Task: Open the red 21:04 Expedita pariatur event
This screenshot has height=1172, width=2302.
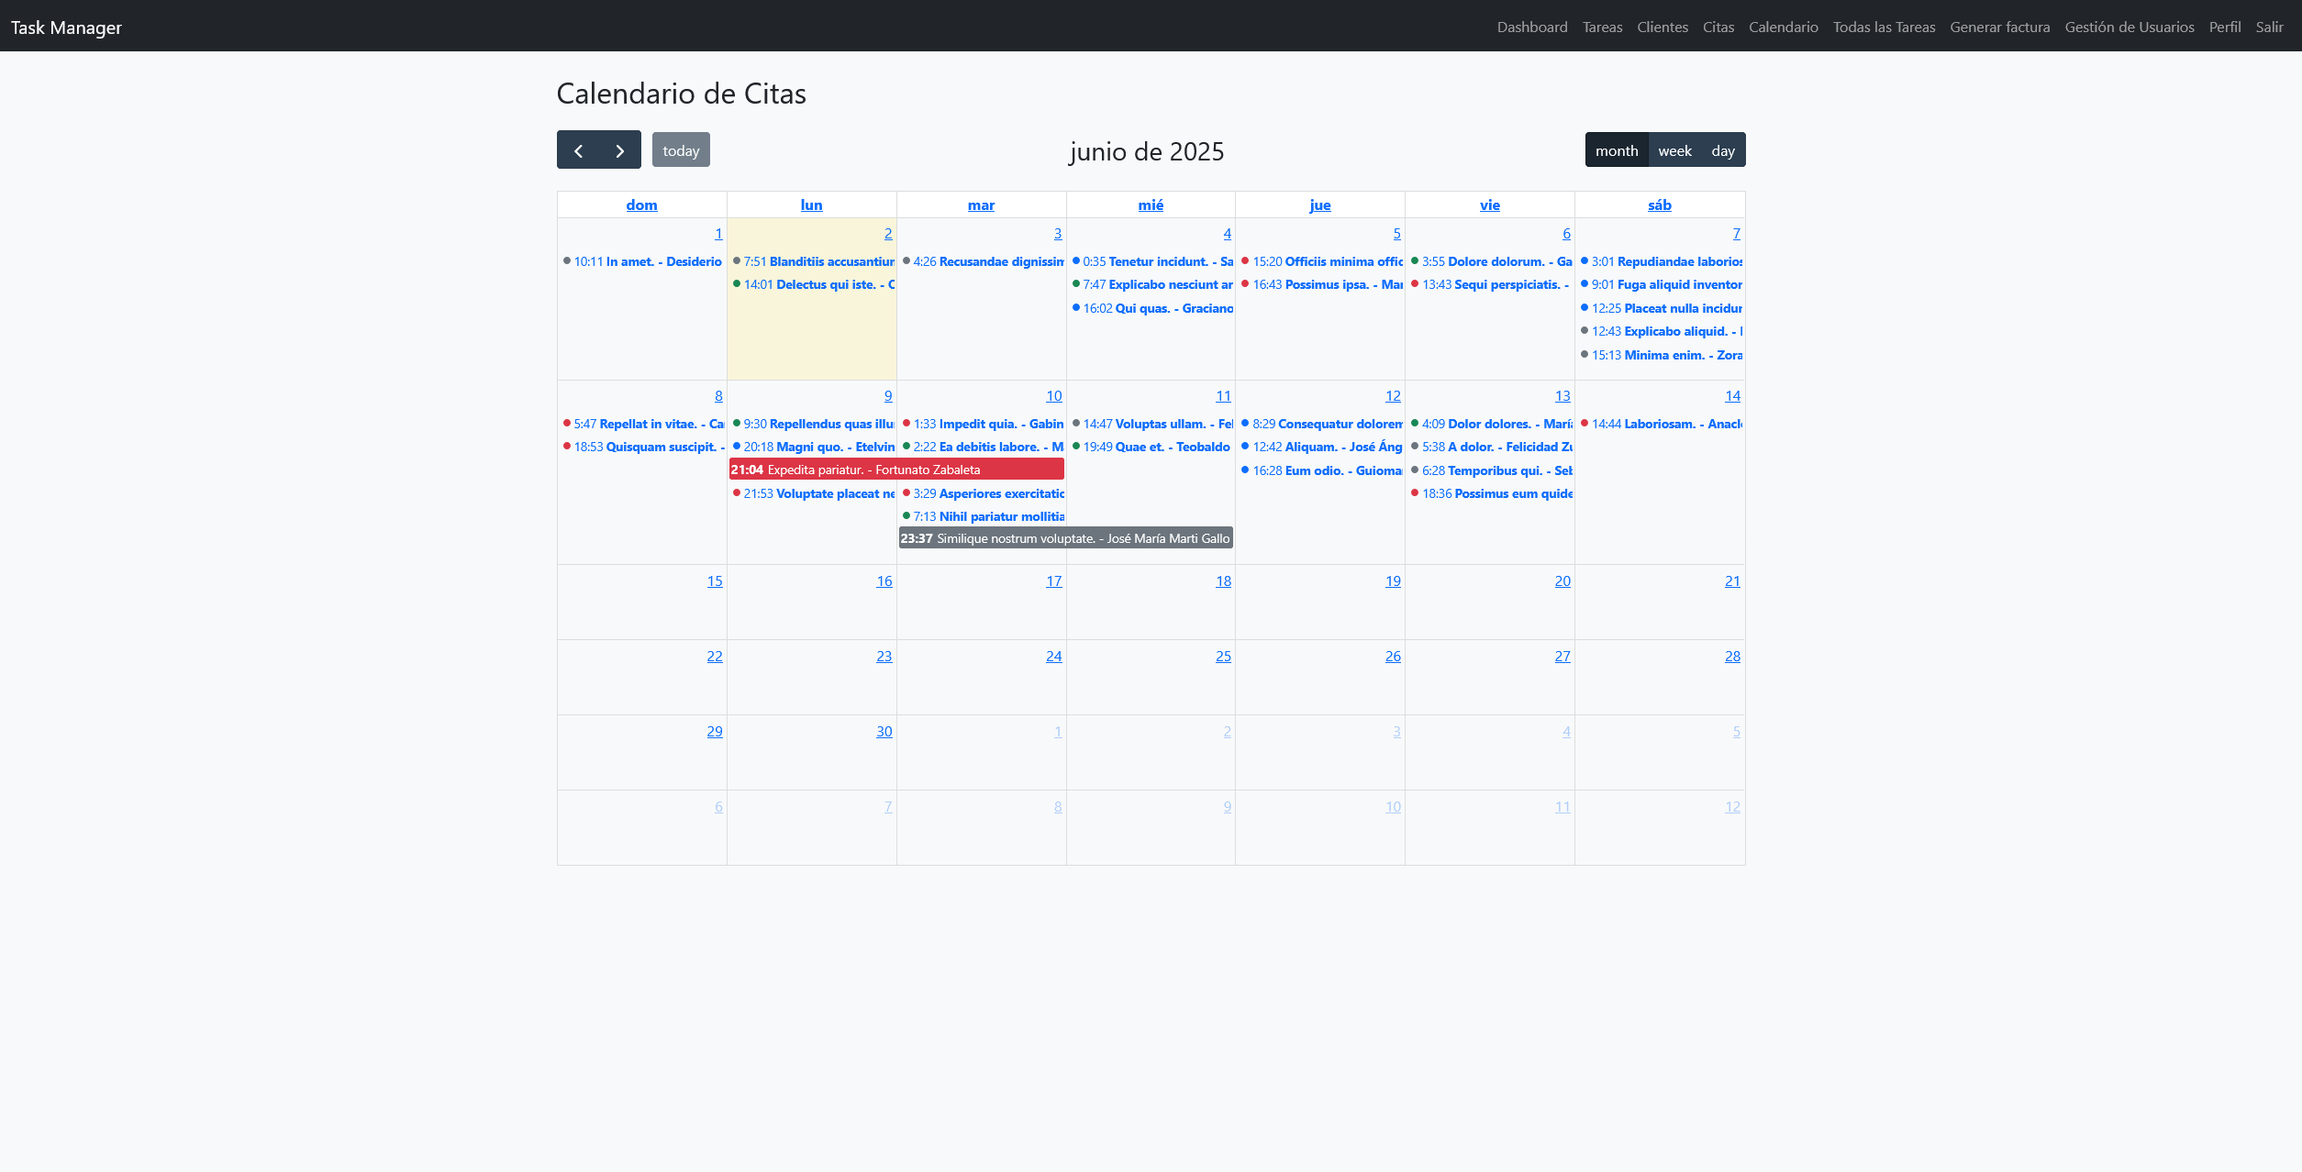Action: 896,470
